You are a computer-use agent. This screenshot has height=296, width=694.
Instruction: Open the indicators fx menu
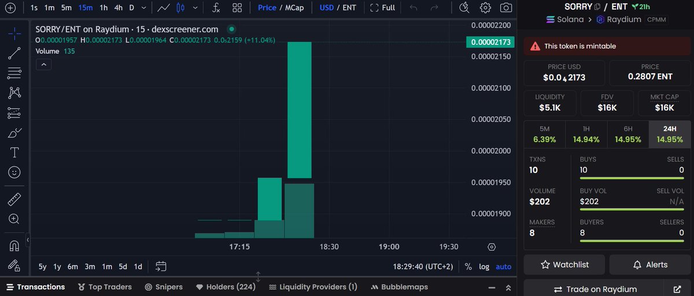pos(216,8)
